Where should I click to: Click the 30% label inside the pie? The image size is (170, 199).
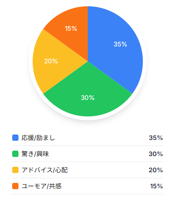pos(88,98)
